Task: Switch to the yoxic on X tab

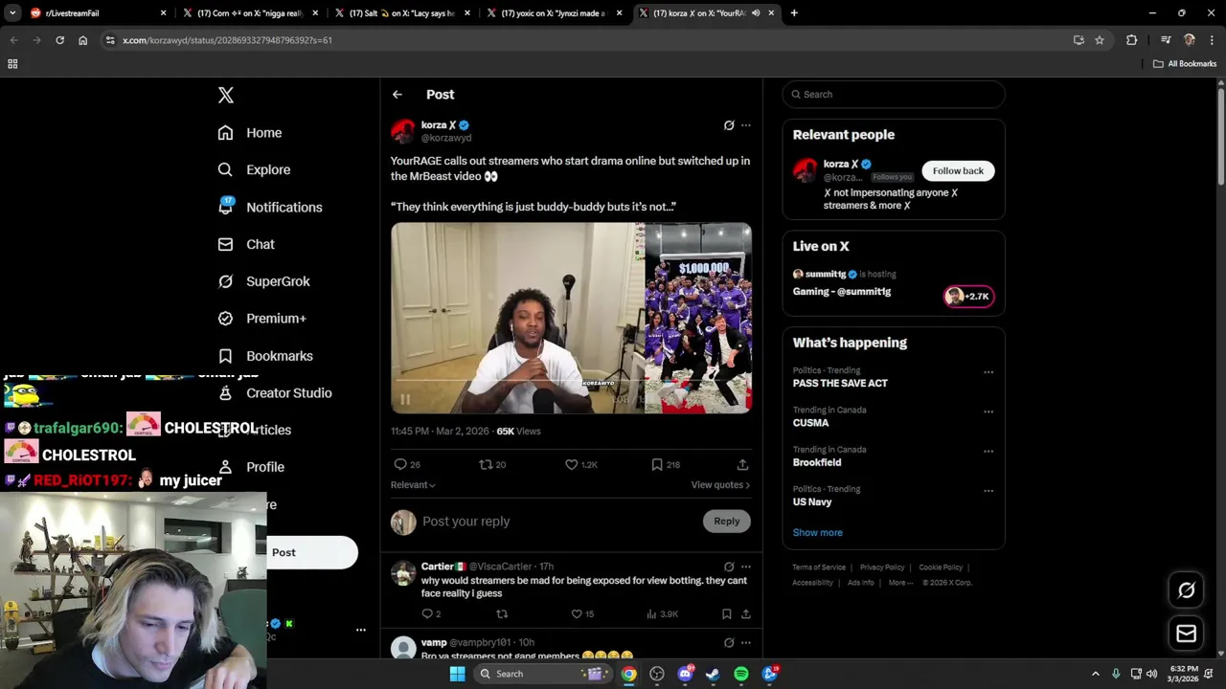Action: click(554, 13)
